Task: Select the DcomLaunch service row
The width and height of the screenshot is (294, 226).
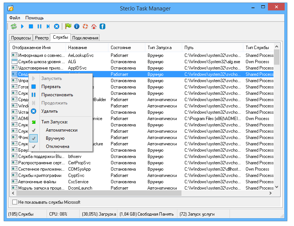Action: click(x=142, y=188)
